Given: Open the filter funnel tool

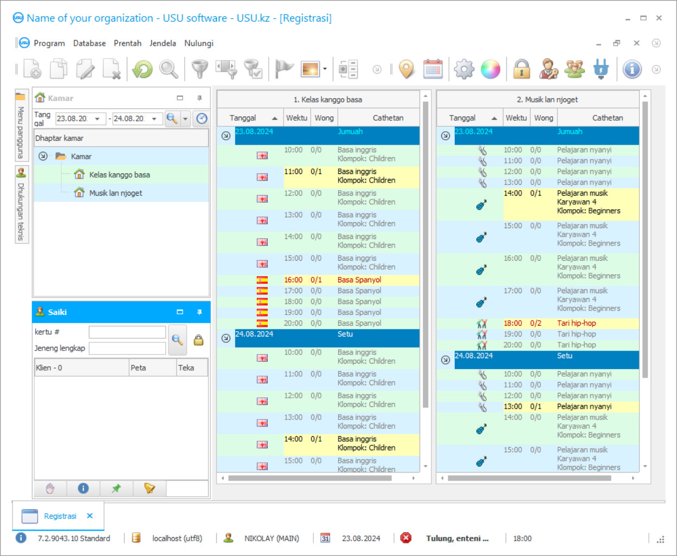Looking at the screenshot, I should pos(199,69).
